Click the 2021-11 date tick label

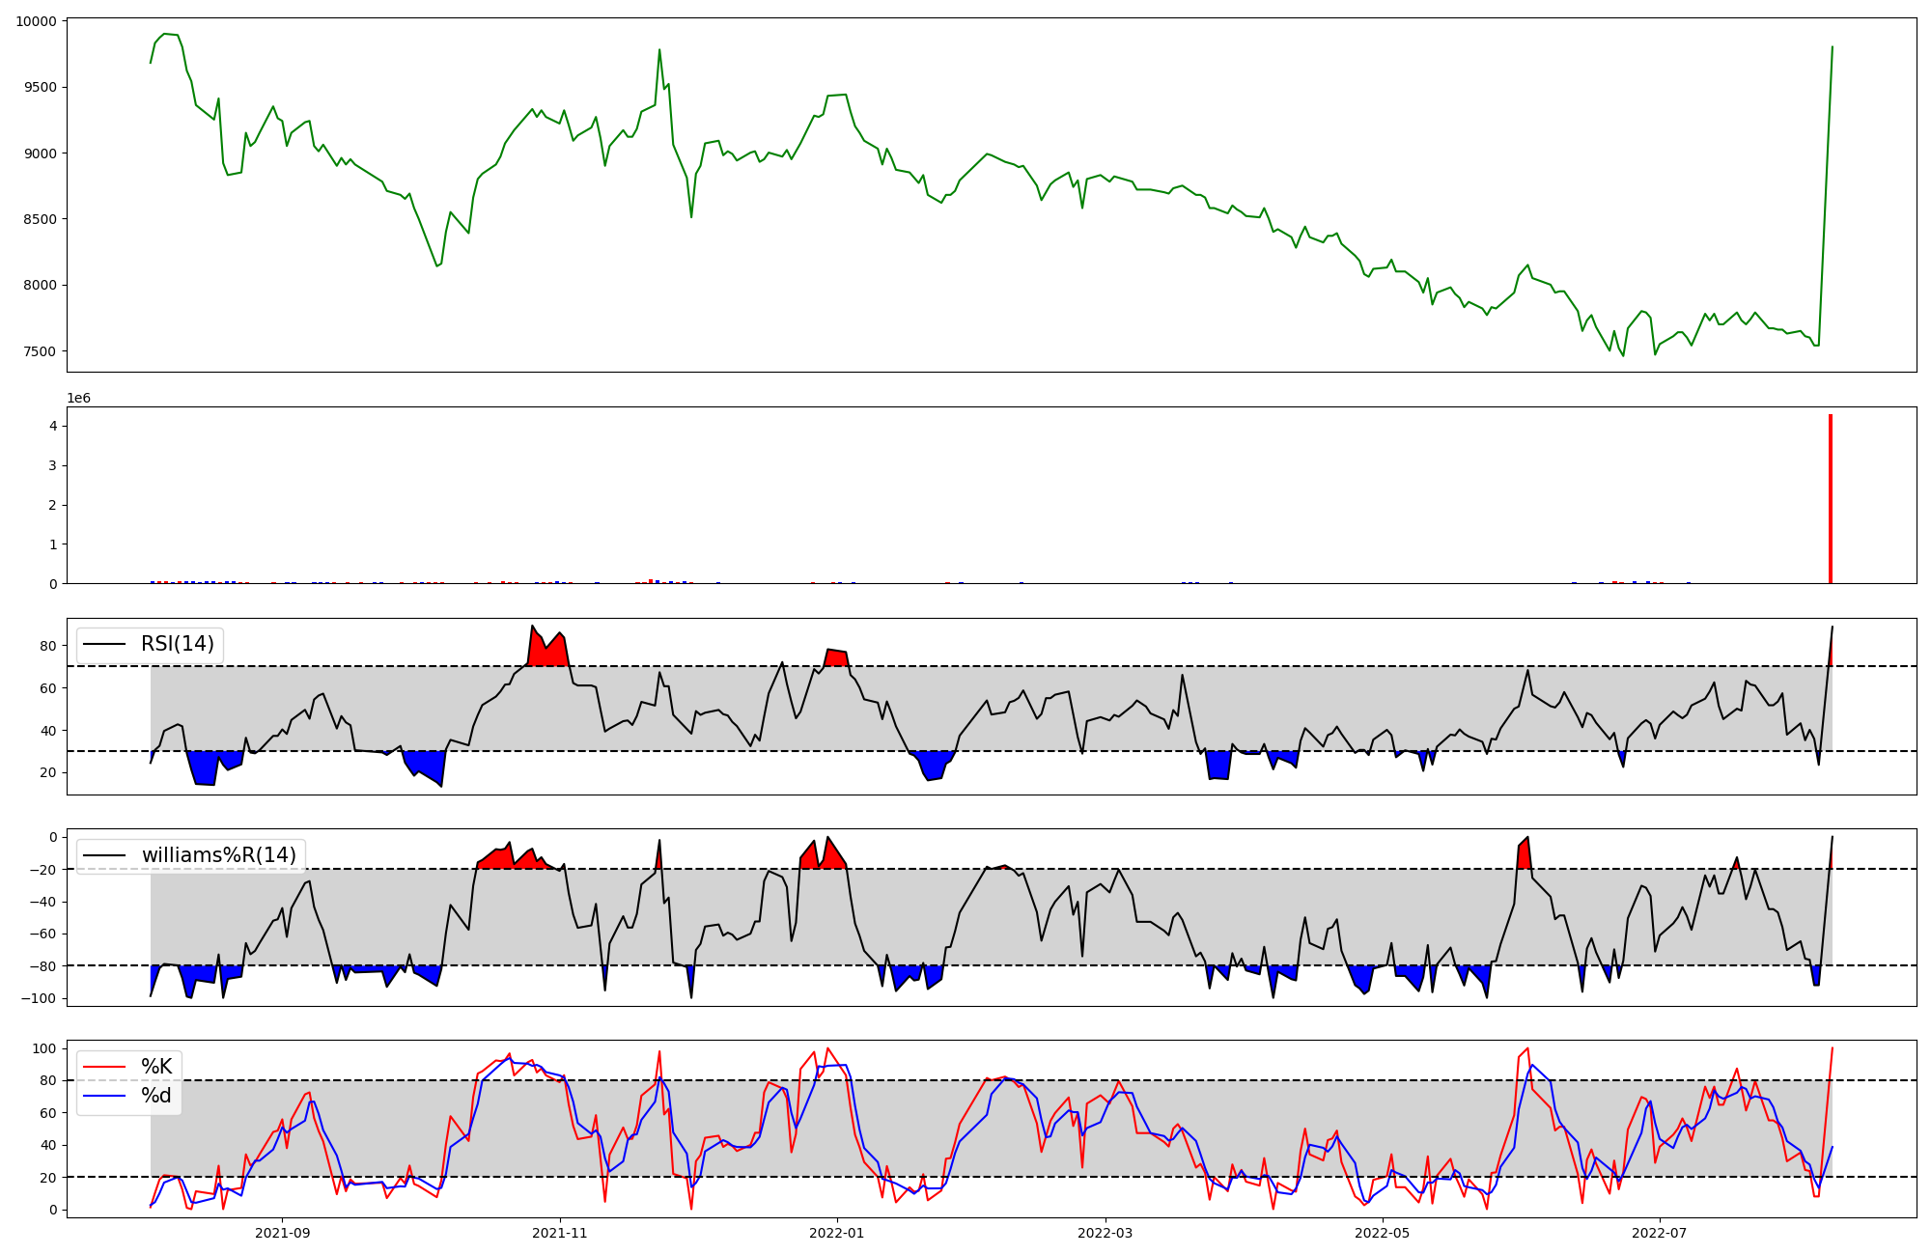[x=561, y=1233]
